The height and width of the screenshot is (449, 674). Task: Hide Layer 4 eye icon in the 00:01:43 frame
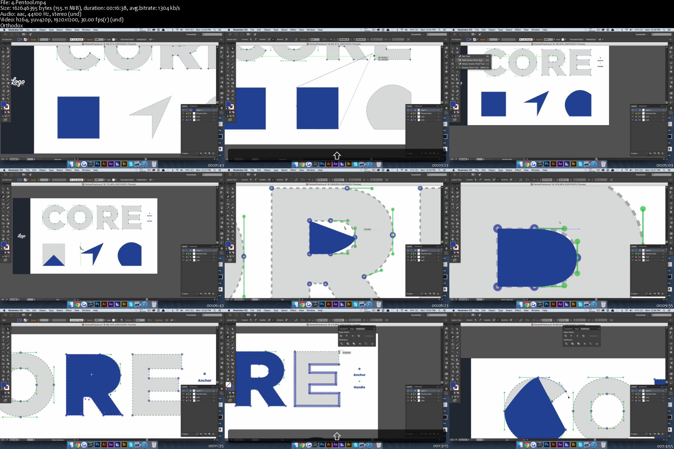pos(183,110)
